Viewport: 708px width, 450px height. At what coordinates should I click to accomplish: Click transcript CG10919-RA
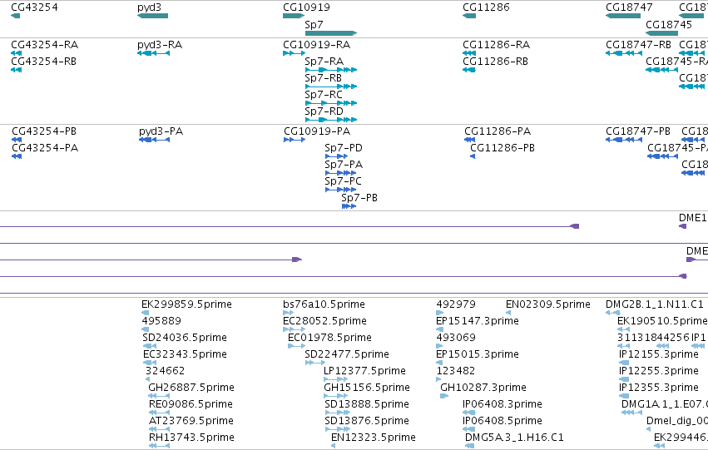(316, 45)
